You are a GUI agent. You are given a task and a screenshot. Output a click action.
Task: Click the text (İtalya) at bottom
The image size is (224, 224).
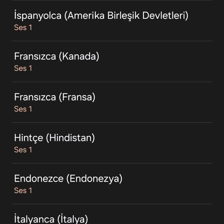coord(73,219)
